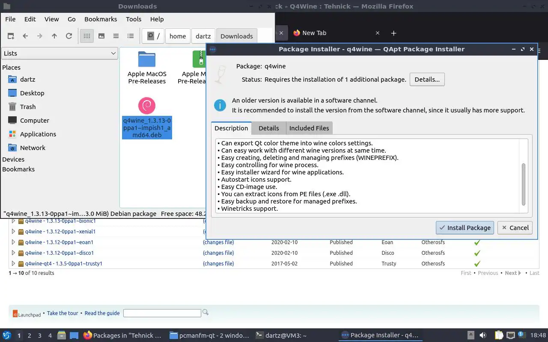This screenshot has height=342, width=548.
Task: Switch file manager to icon view
Action: 87,36
